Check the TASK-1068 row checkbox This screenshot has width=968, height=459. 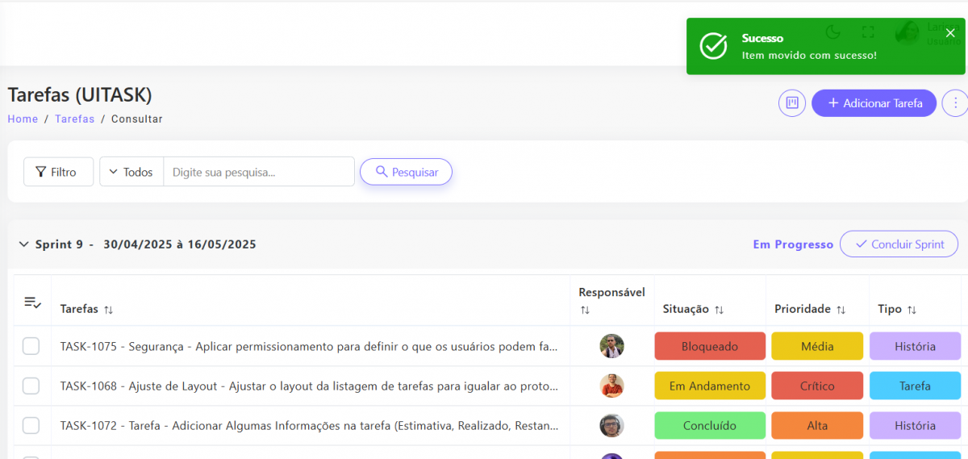[x=31, y=386]
